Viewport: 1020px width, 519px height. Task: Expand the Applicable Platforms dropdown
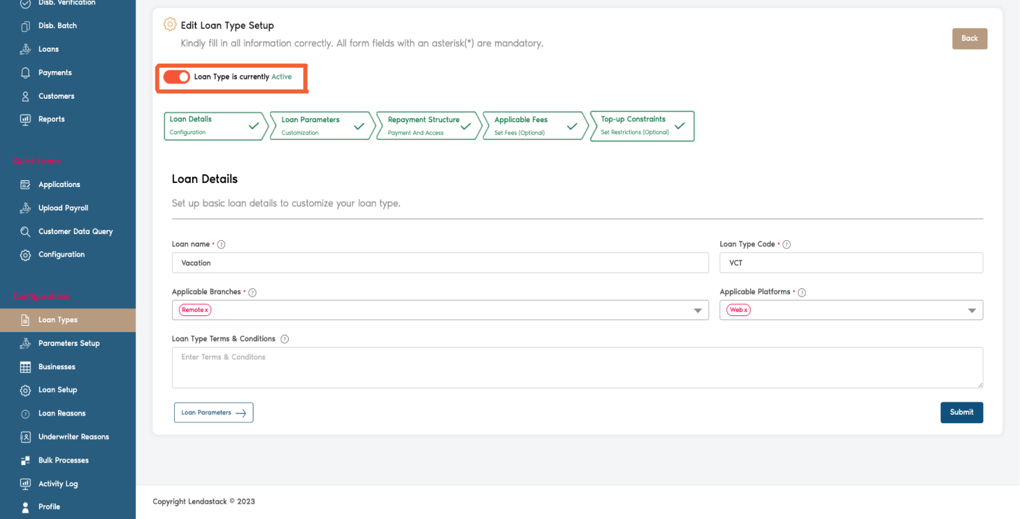tap(972, 310)
